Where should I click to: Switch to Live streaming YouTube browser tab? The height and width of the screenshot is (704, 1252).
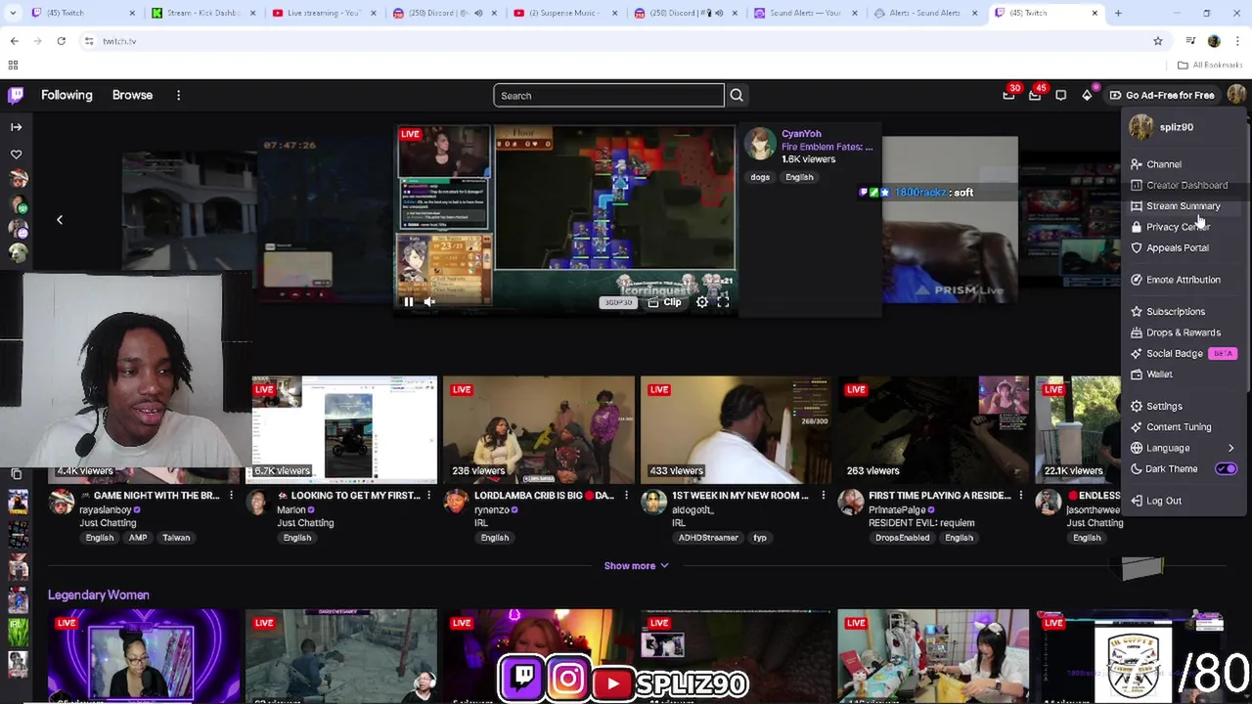[x=325, y=13]
